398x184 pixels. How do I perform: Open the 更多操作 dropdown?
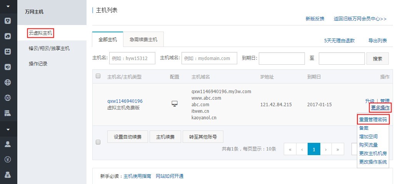point(380,107)
